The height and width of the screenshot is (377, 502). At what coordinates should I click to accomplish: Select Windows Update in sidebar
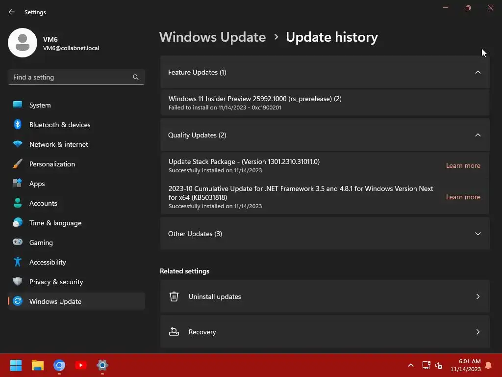pos(76,301)
